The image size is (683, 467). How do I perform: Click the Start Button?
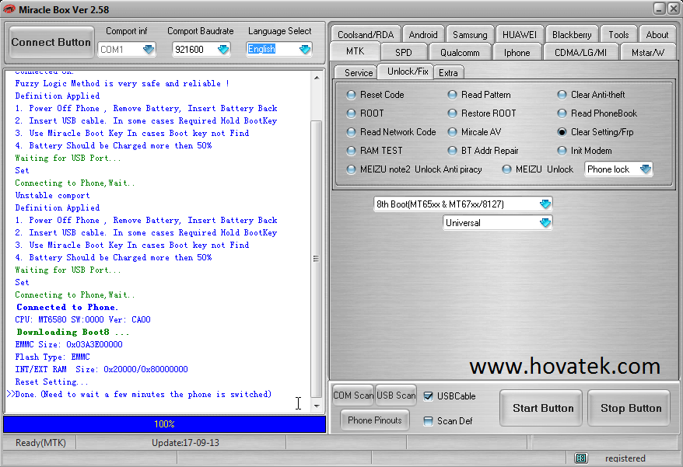541,408
